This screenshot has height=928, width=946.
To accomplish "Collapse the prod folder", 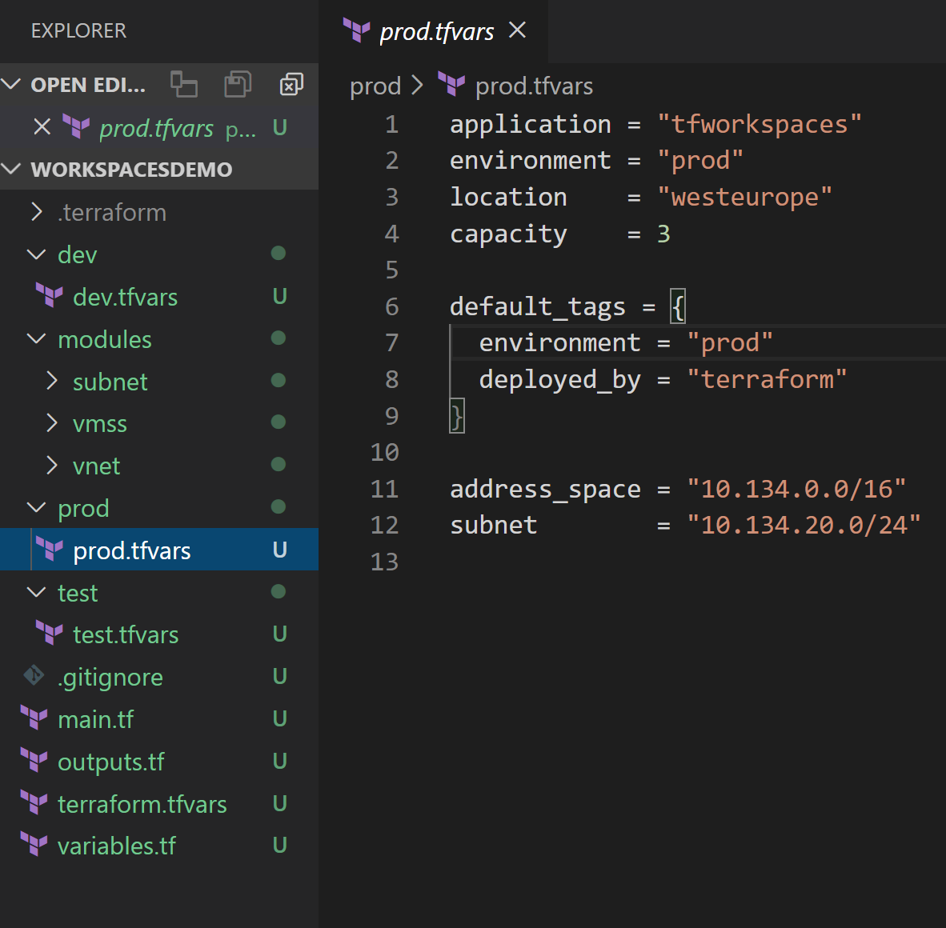I will coord(37,507).
